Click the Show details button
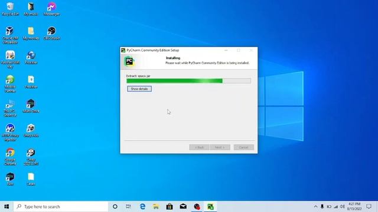The height and width of the screenshot is (212, 378). point(139,89)
